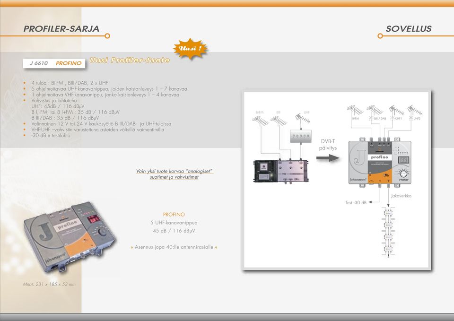This screenshot has height=321, width=454.
Task: Click "Asennus jopa 40:lle antennirasialle" text
Action: click(x=174, y=247)
